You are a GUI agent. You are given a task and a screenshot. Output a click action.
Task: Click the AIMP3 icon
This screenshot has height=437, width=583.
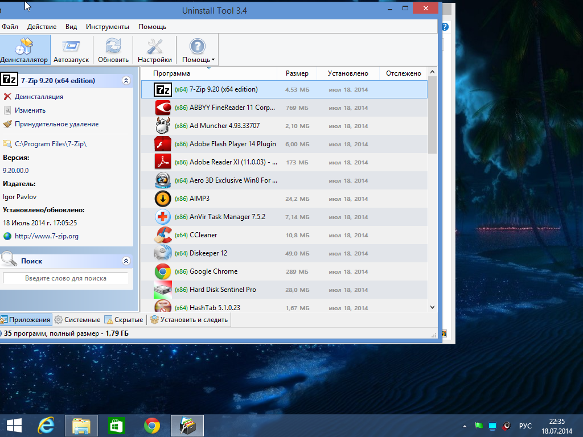[162, 199]
